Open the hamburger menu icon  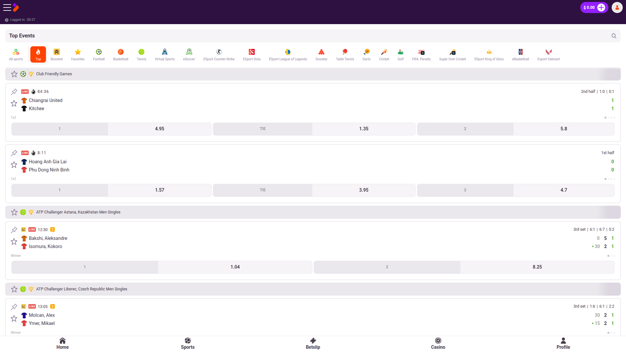tap(7, 7)
